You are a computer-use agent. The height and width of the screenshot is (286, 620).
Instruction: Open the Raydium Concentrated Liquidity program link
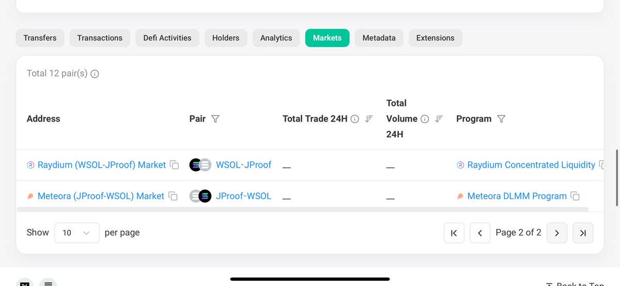[531, 165]
